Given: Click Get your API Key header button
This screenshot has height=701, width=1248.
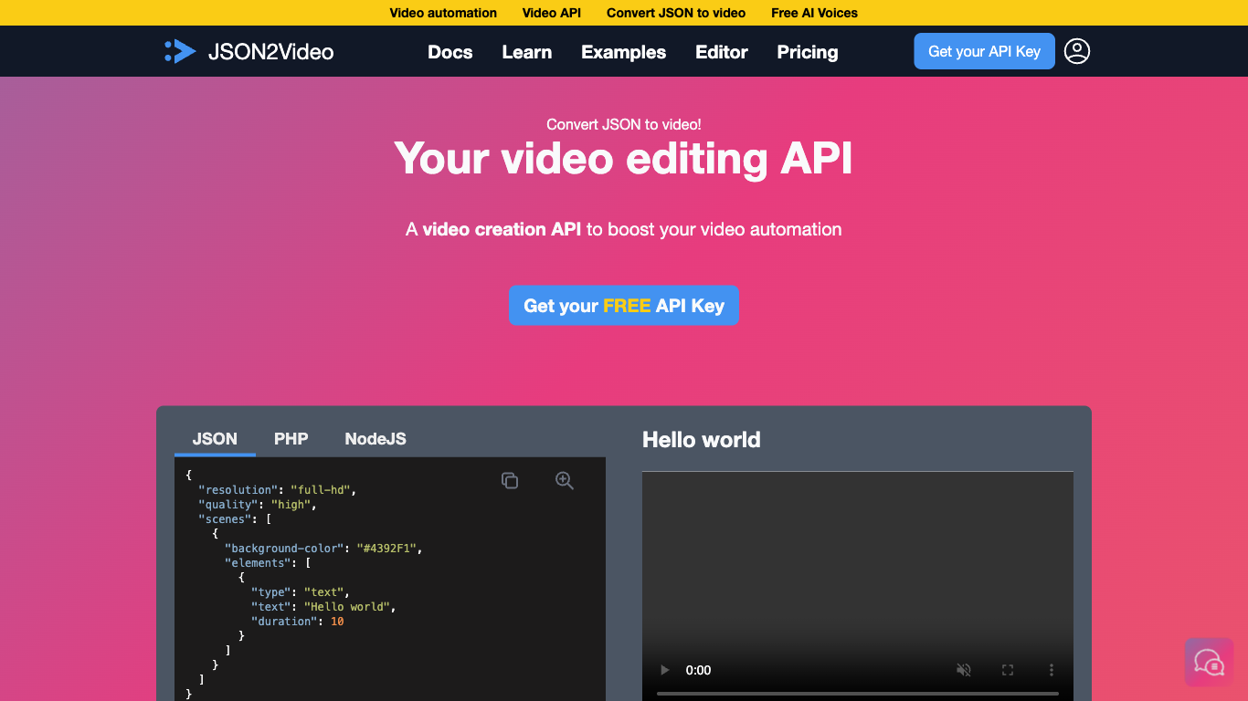Looking at the screenshot, I should point(985,51).
